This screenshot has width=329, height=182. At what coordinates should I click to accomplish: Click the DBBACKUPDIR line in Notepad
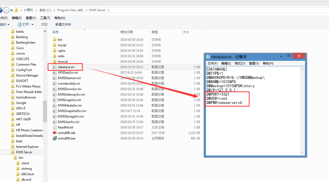coord(235,78)
